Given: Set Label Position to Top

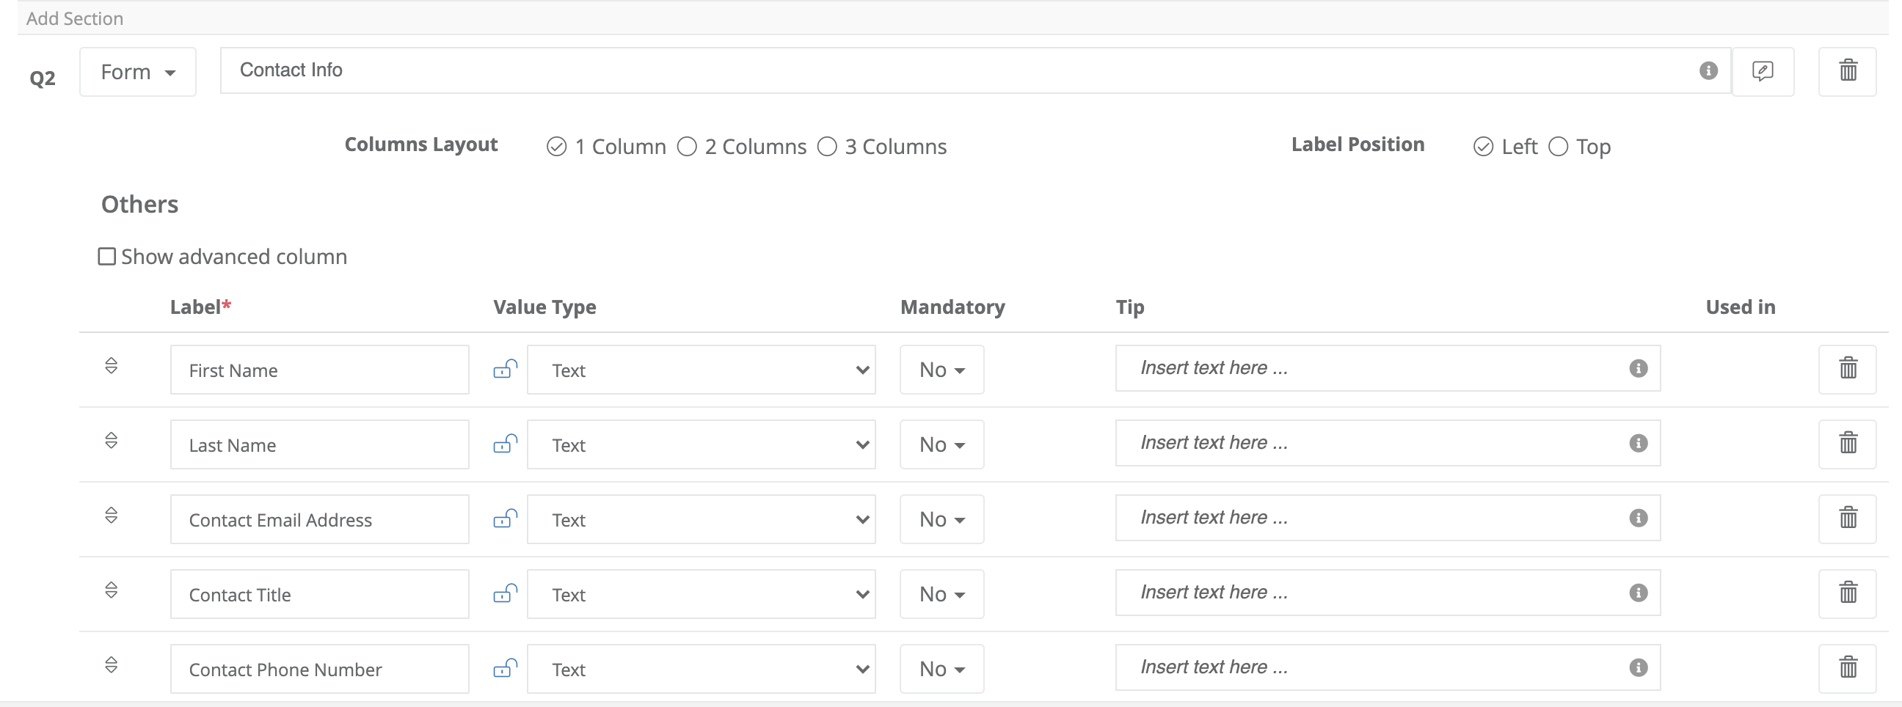Looking at the screenshot, I should pyautogui.click(x=1559, y=146).
